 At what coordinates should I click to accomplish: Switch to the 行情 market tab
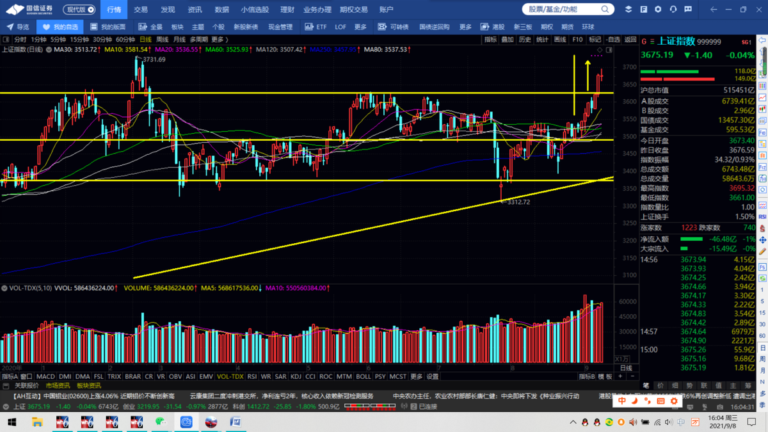114,10
